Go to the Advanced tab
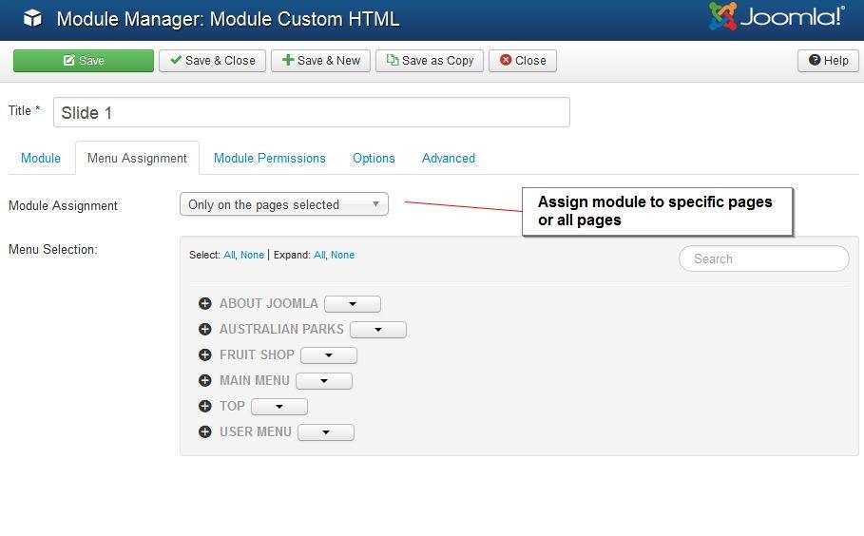 [448, 158]
